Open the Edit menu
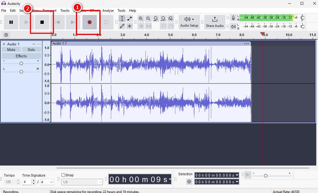318x193 pixels. [x=13, y=11]
